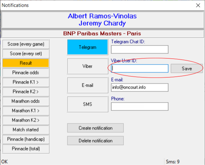Viewport: 205px width, 165px height.
Task: Select E-mail as notification channel
Action: point(88,85)
